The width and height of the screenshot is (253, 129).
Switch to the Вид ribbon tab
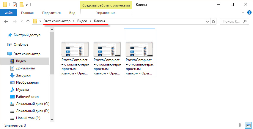(72, 13)
